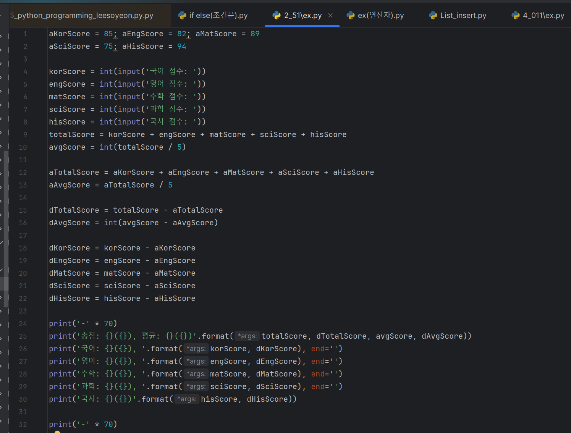Click gutter line number 1
Screen dimensions: 571x433
click(x=25, y=34)
